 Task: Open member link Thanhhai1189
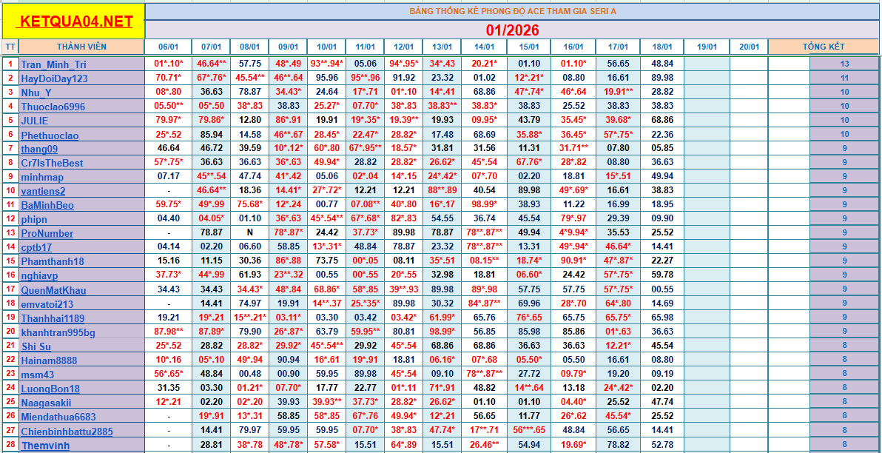pos(53,318)
